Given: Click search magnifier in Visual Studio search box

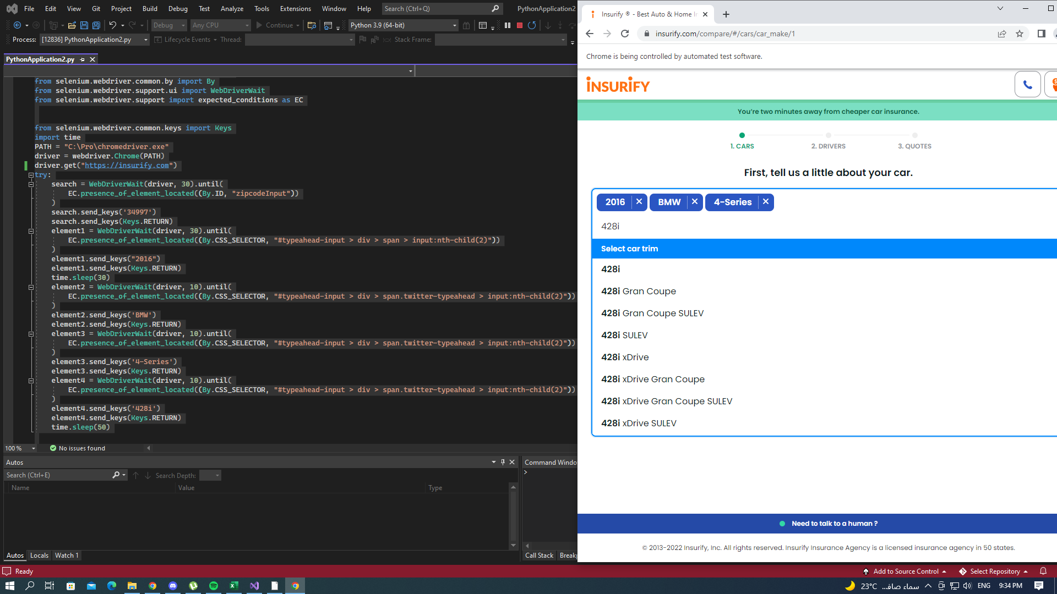Looking at the screenshot, I should pos(495,9).
